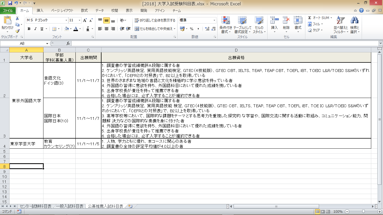
Task: Click the Cut scissors icon
Action: (17, 18)
